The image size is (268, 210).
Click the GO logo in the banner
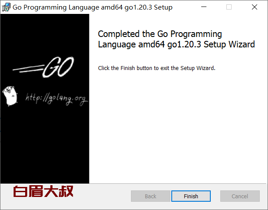coord(43,67)
